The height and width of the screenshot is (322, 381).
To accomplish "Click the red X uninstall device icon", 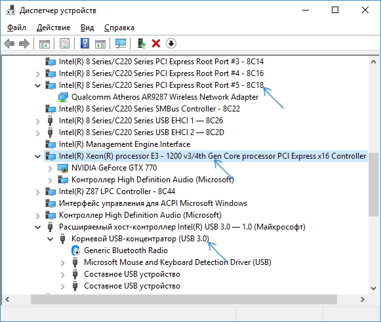I will click(x=156, y=44).
